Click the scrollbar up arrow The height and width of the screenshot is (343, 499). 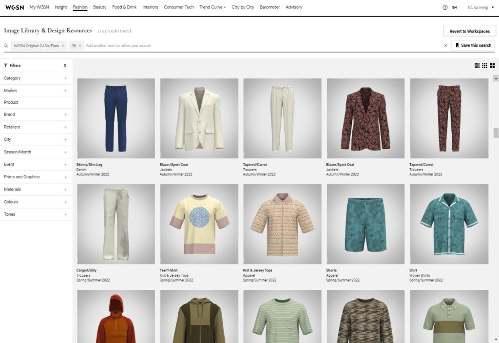pos(496,78)
